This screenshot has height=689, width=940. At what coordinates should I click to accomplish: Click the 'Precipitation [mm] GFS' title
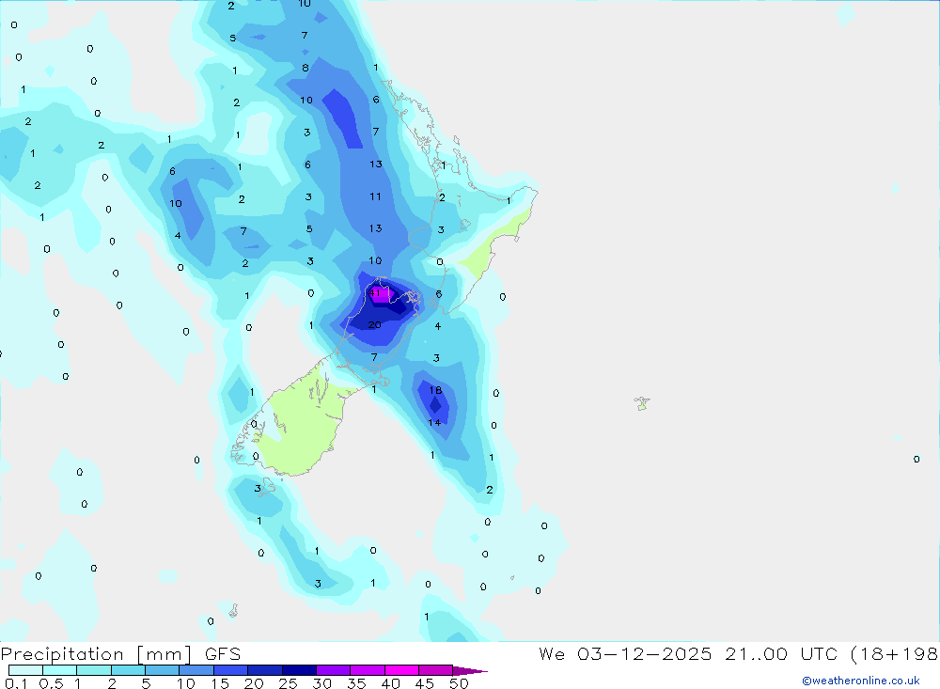[120, 653]
